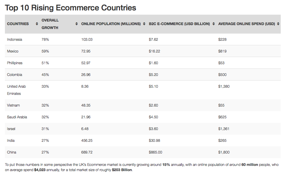This screenshot has width=284, height=176.
Task: Click the Mexico country name
Action: [x=13, y=51]
